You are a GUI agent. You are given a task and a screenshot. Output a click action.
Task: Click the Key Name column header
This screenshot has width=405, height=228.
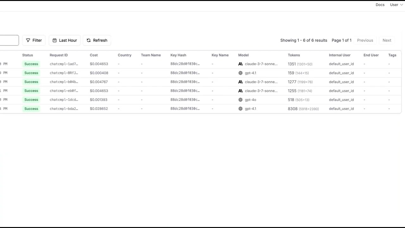click(220, 55)
